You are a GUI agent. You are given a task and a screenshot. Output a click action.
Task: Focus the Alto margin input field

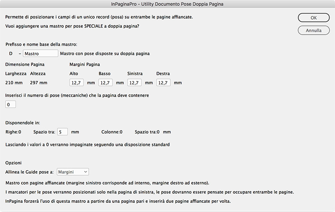point(77,83)
